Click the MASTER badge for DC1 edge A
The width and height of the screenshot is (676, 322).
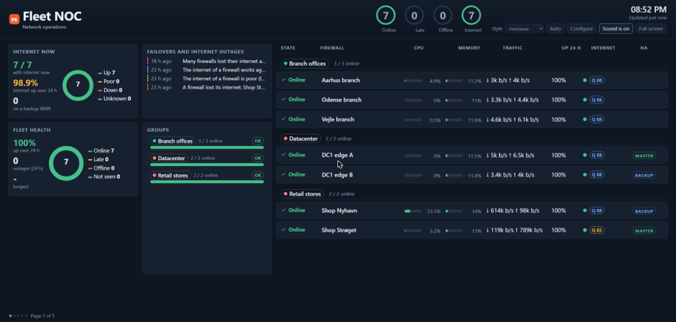click(644, 155)
